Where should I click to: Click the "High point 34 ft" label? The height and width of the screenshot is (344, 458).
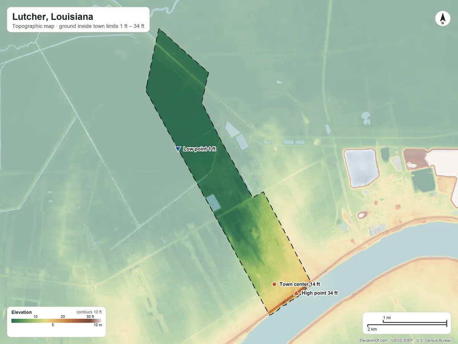[320, 293]
